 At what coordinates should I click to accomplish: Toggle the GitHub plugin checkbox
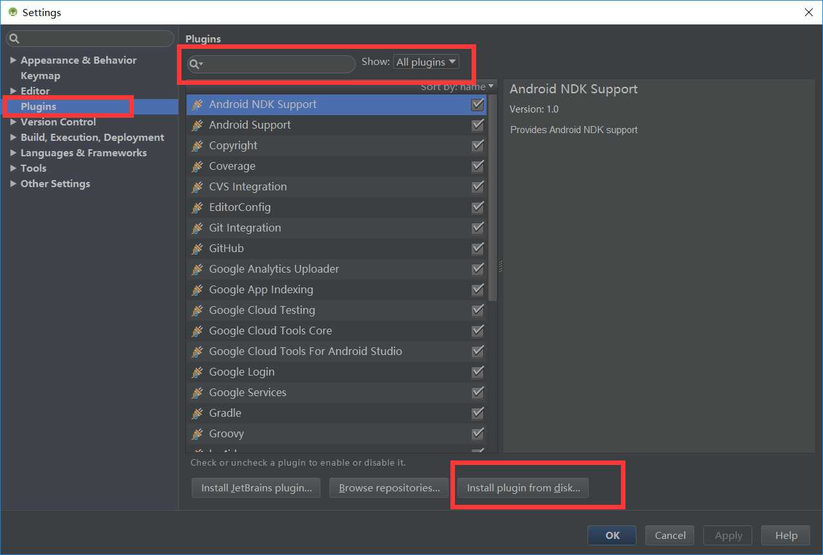tap(477, 249)
